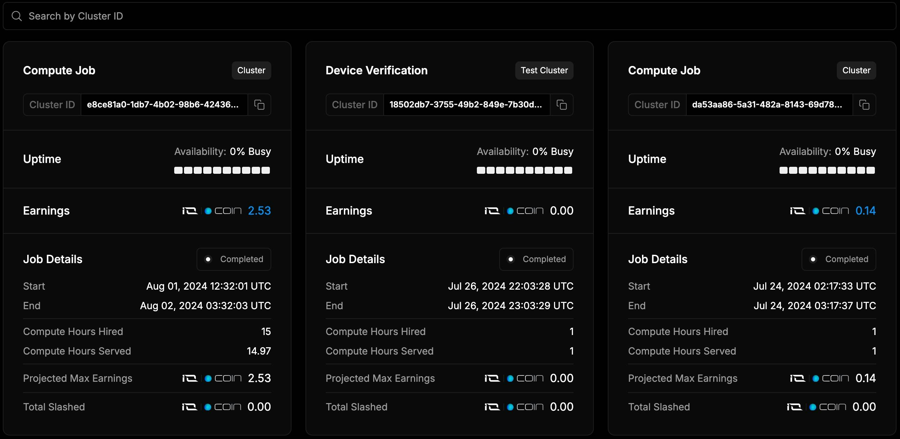Viewport: 900px width, 439px height.
Task: Click IO coin logo beside 2.53 earnings
Action: click(212, 211)
